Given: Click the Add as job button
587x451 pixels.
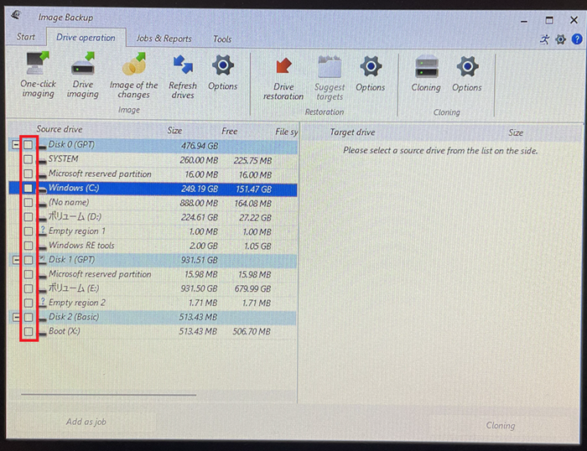Looking at the screenshot, I should pos(86,422).
